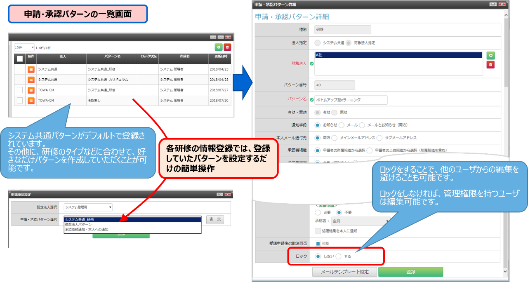Open operation menu for TOWA-CM システム共通_研修 row
This screenshot has height=282, width=528.
click(x=31, y=90)
